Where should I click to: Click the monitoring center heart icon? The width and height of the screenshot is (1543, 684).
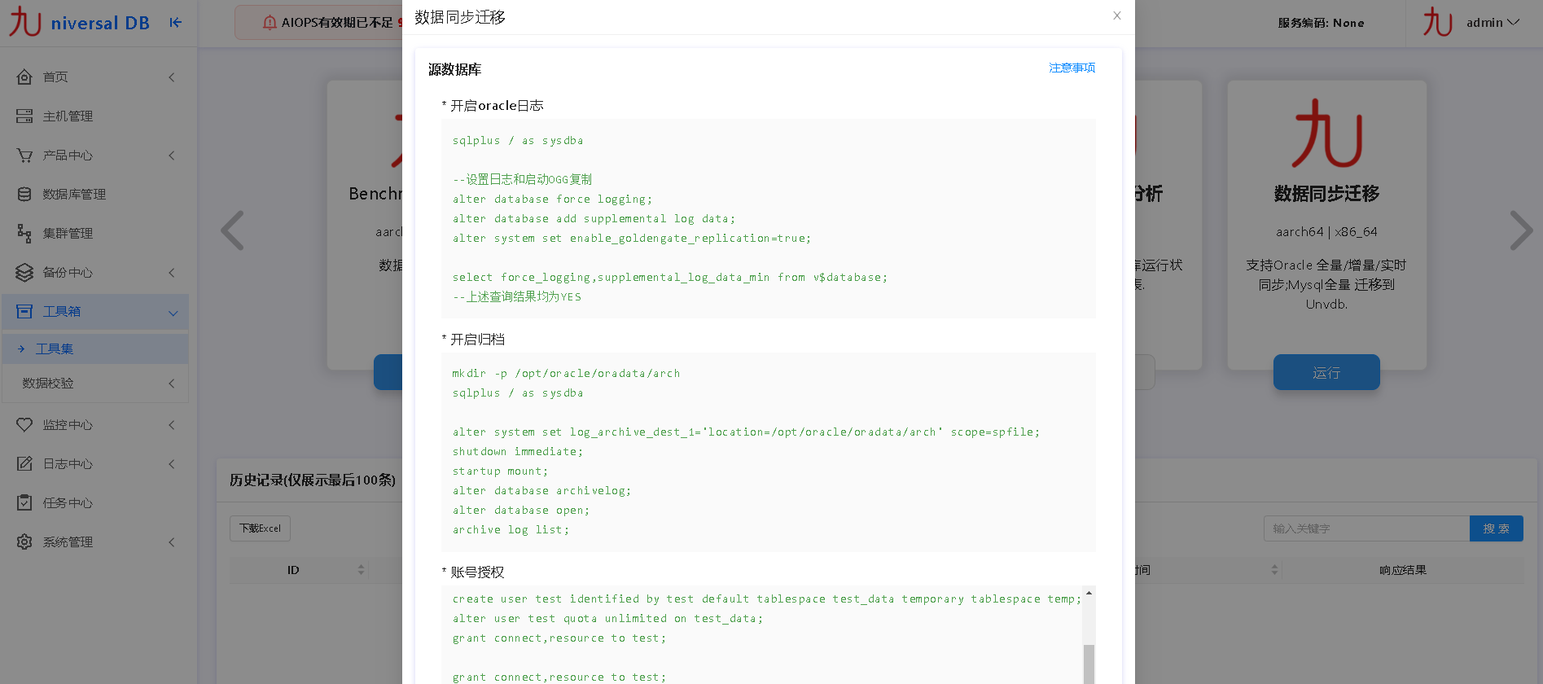(x=24, y=425)
